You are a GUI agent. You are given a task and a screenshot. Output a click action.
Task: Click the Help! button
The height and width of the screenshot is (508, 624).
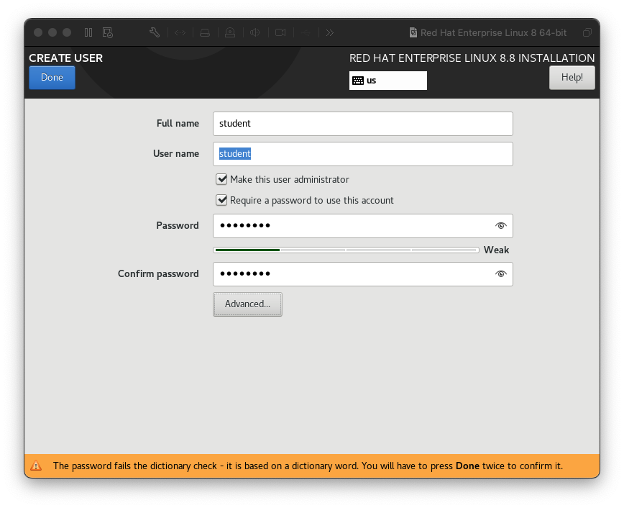click(x=572, y=77)
